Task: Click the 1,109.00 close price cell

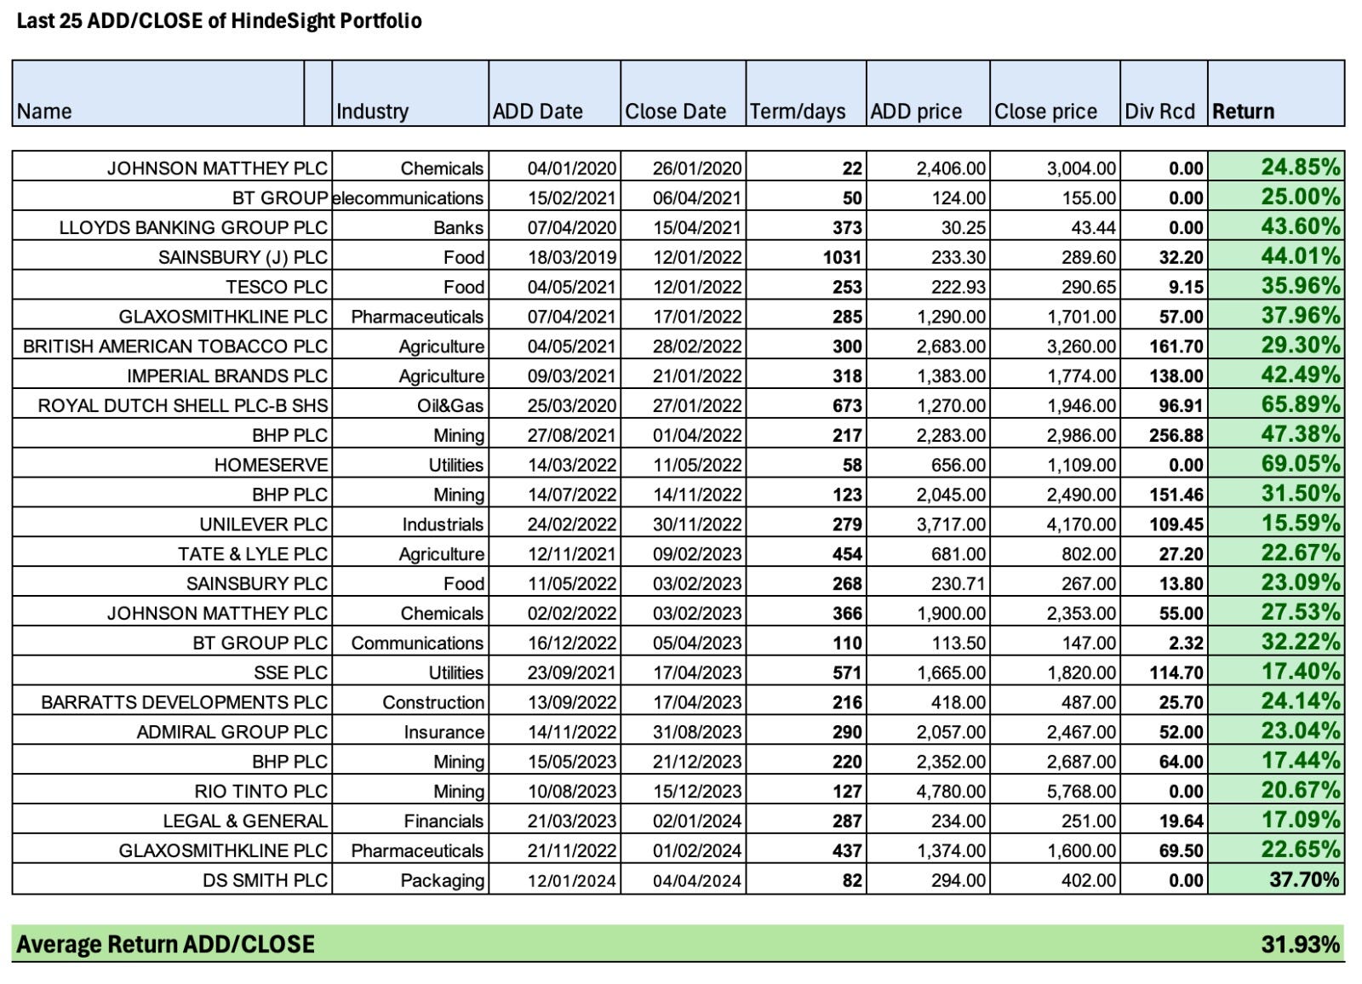Action: [1055, 465]
